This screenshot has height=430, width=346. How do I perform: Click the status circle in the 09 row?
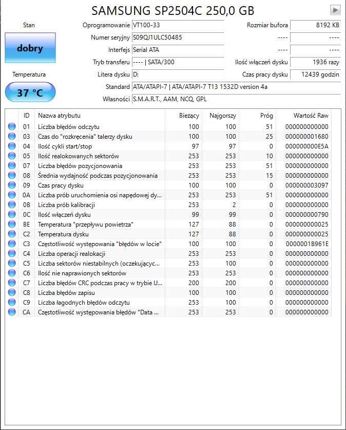12,185
